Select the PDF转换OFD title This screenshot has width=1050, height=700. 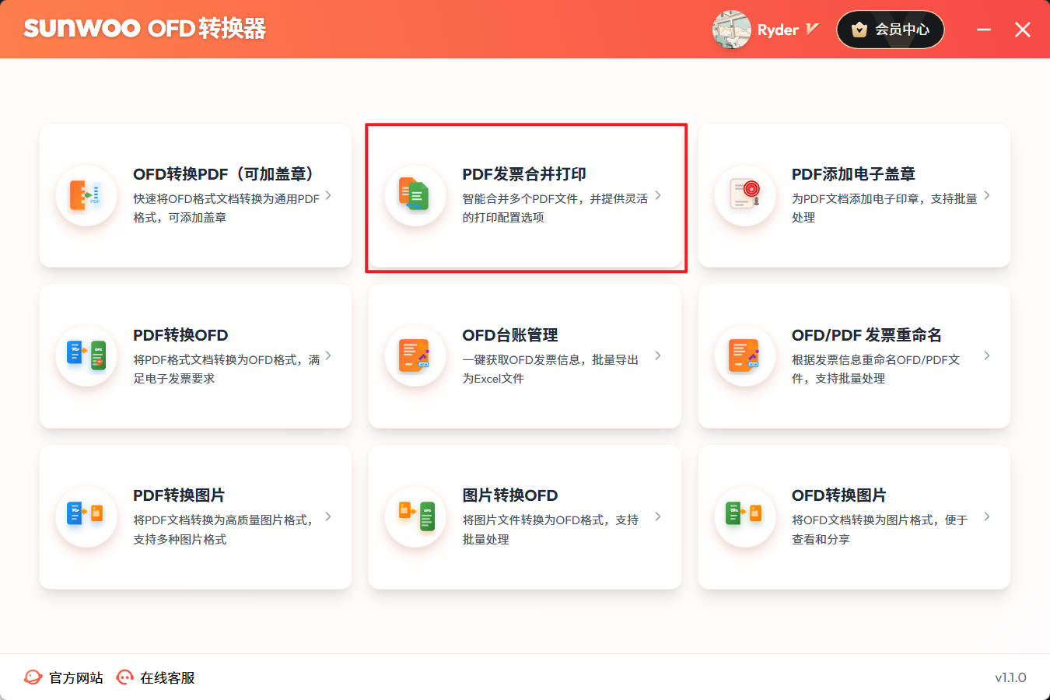point(180,335)
